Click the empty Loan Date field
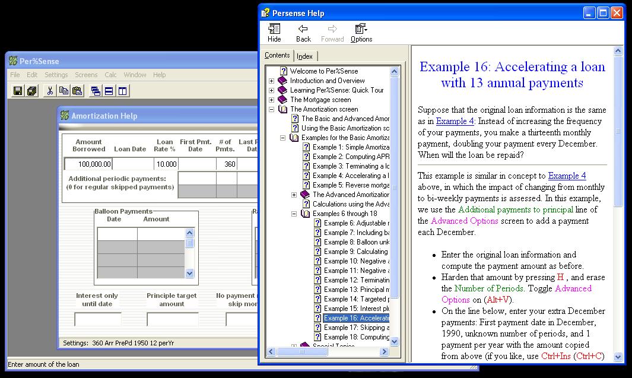Image resolution: width=632 pixels, height=378 pixels. [x=133, y=164]
